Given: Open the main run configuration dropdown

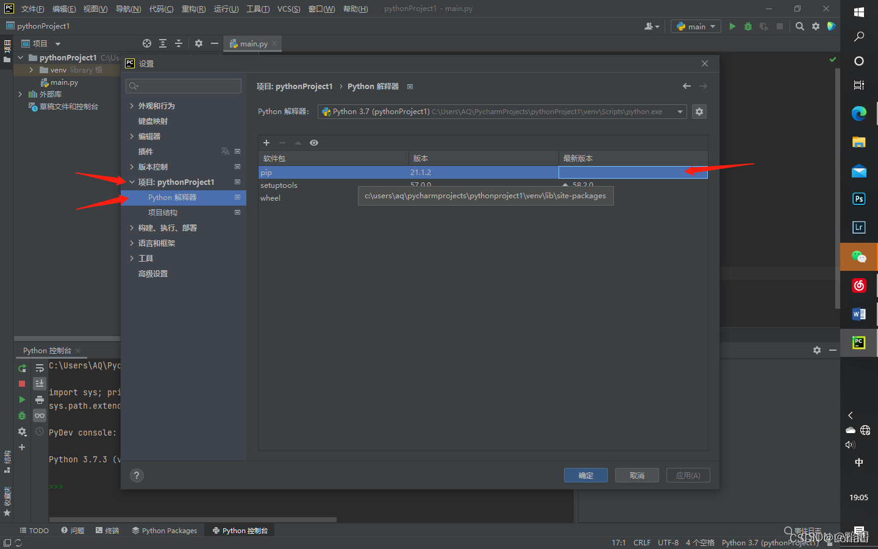Looking at the screenshot, I should click(696, 26).
